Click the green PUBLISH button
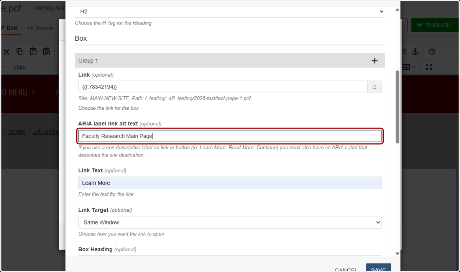This screenshot has height=272, width=460. (x=434, y=25)
